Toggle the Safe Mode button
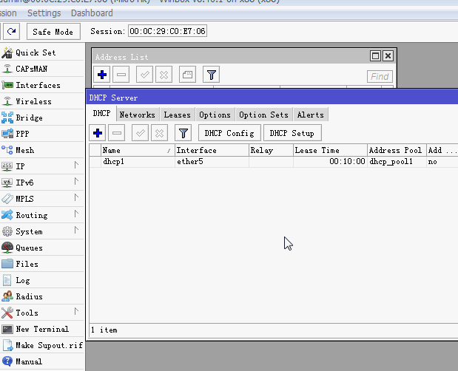 click(x=54, y=32)
